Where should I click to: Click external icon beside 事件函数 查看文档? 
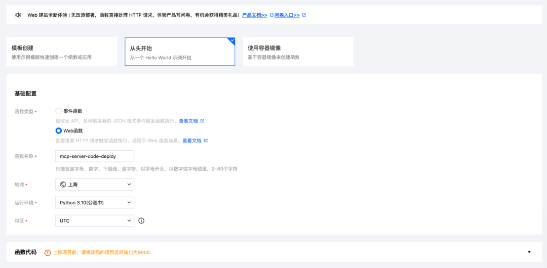pyautogui.click(x=202, y=121)
